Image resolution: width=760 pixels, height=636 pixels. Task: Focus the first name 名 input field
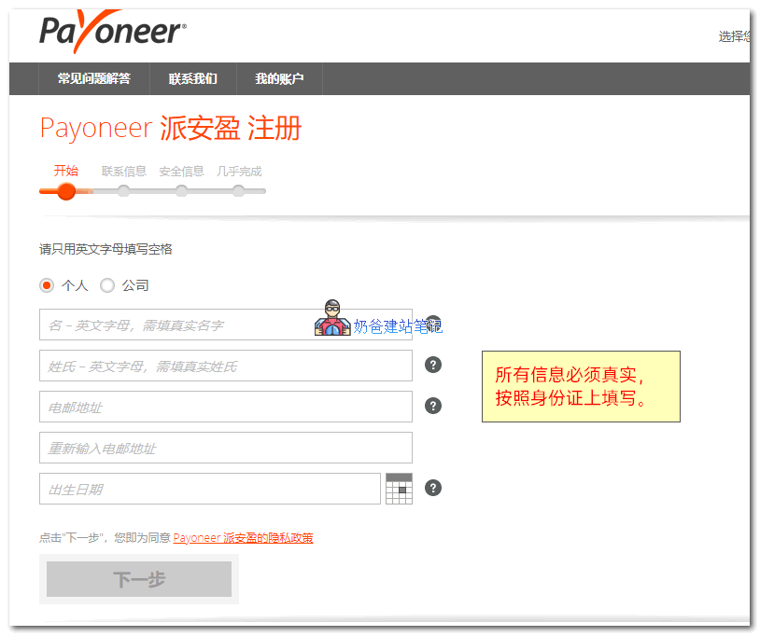pyautogui.click(x=177, y=325)
